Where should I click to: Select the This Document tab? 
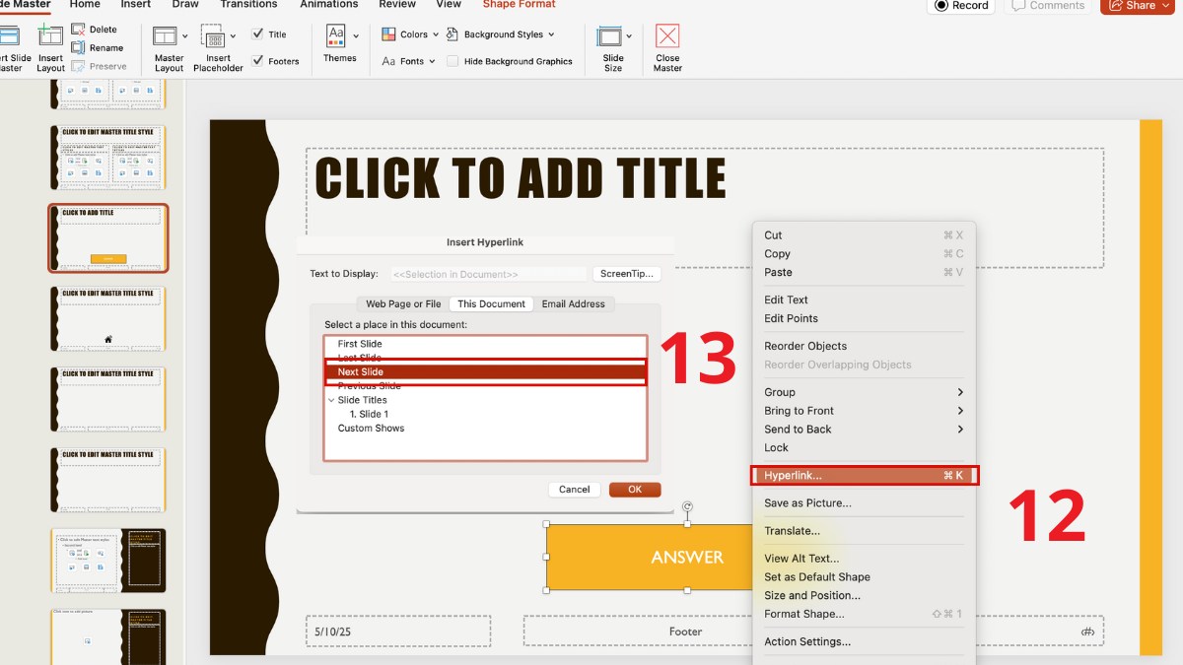(x=491, y=304)
